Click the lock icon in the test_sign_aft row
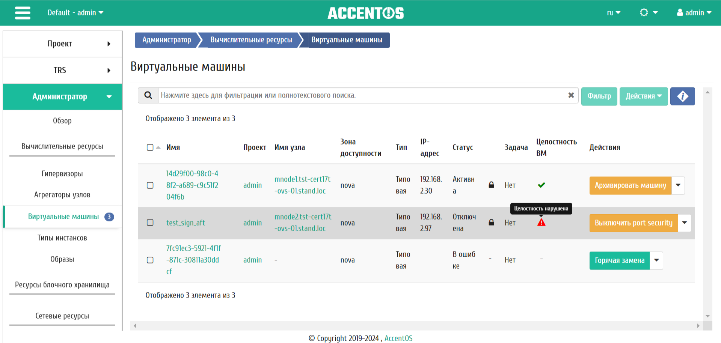Screen dimensions: 721x343 click(x=491, y=223)
